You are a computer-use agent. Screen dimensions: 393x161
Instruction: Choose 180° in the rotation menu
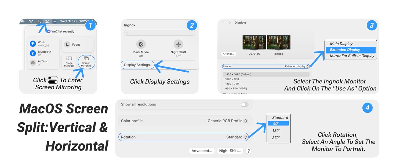[276, 131]
